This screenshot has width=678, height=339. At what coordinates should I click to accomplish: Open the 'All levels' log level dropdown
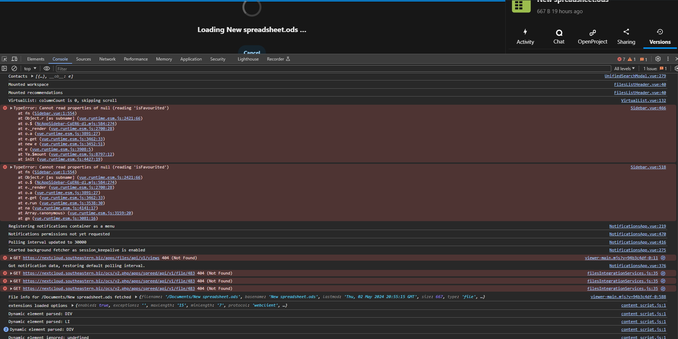[x=624, y=69]
